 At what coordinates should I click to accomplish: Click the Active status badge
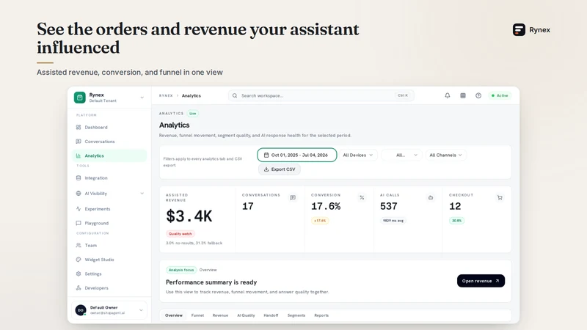[x=500, y=96]
